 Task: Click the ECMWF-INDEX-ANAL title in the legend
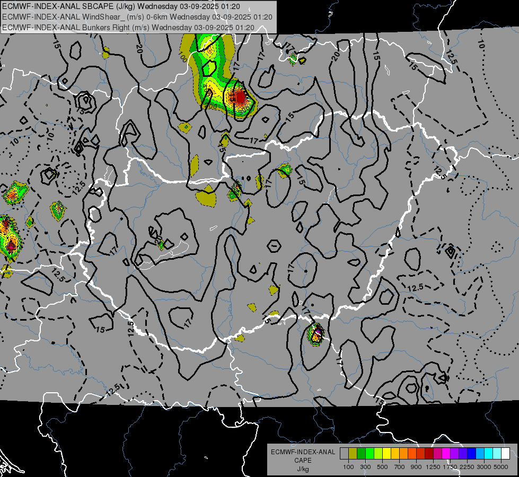coord(303,452)
